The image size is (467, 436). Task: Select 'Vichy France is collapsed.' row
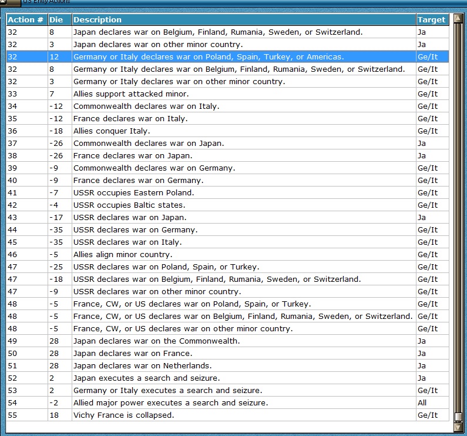tap(227, 415)
